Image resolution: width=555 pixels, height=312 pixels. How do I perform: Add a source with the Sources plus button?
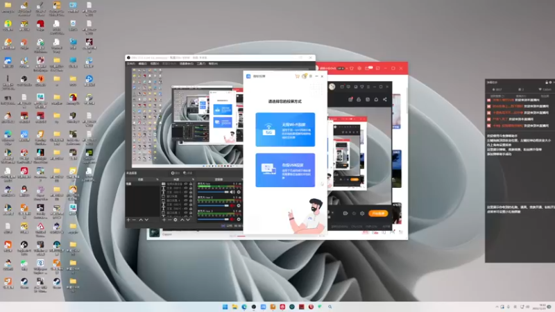click(164, 220)
